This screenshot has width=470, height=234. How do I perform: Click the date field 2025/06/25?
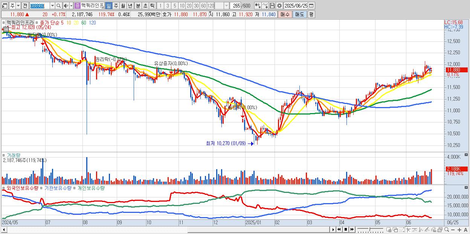tap(296, 6)
